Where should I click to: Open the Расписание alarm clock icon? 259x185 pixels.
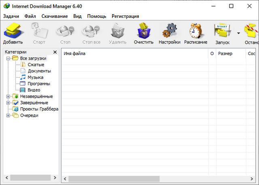195,31
